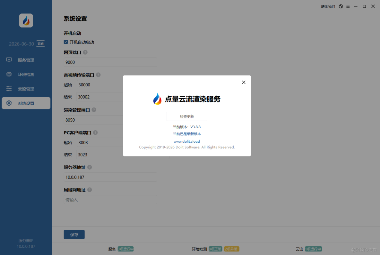Open the hamburger menu in the title bar
380x255 pixels.
point(348,6)
